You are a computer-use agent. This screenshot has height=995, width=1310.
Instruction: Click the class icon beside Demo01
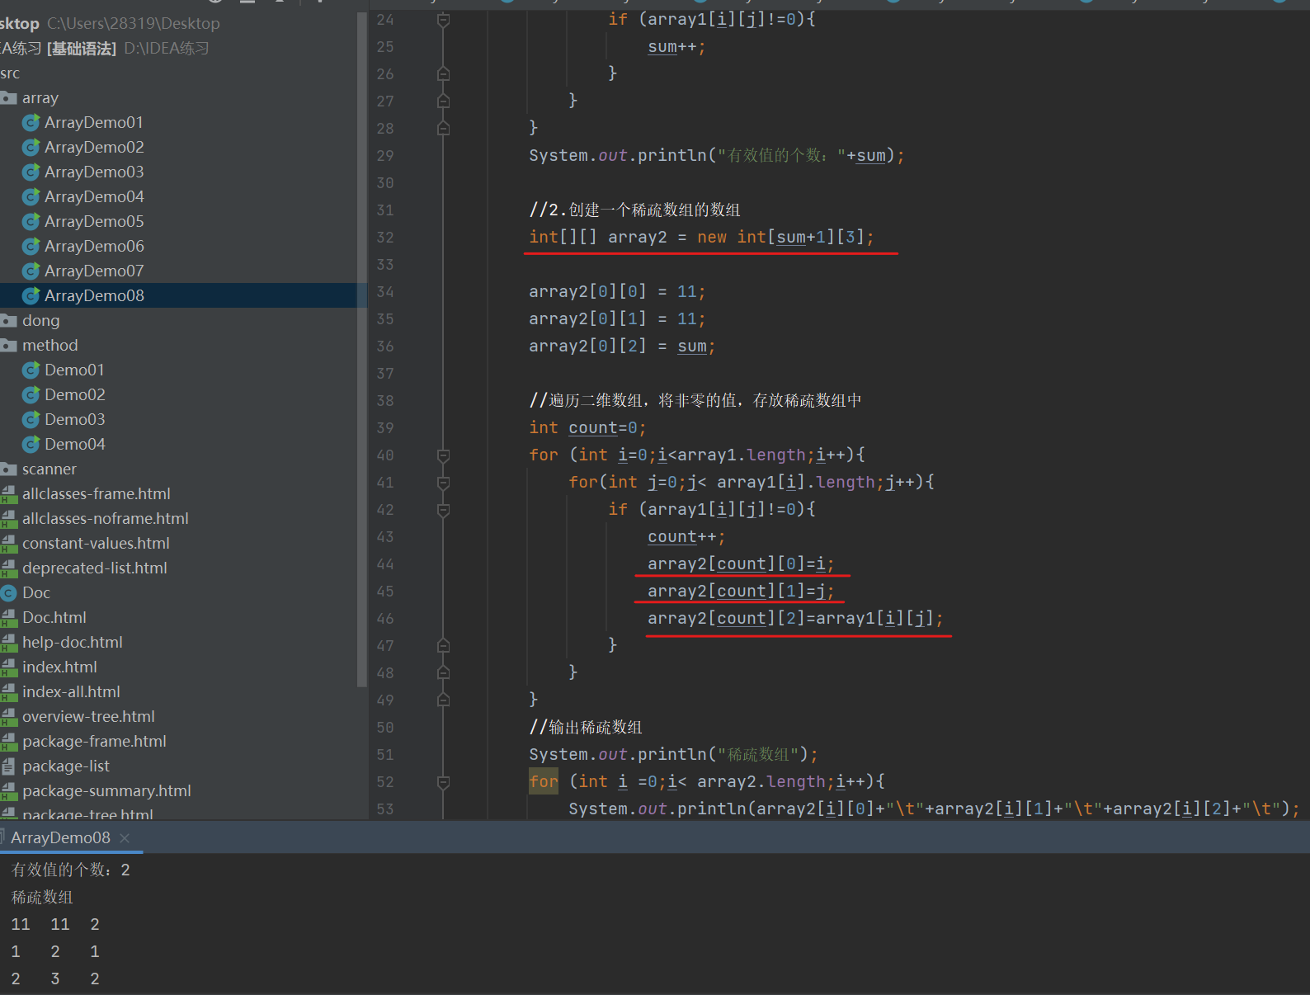coord(31,370)
